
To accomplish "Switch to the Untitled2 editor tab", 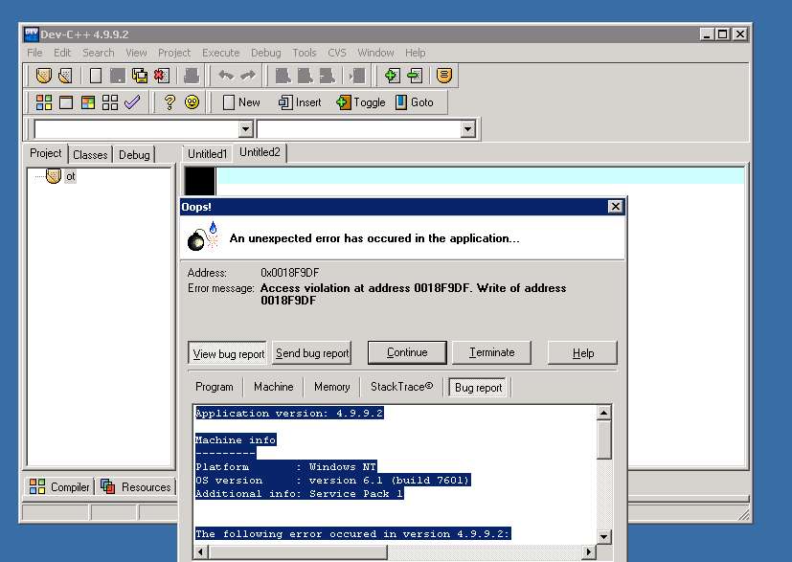I will click(260, 152).
